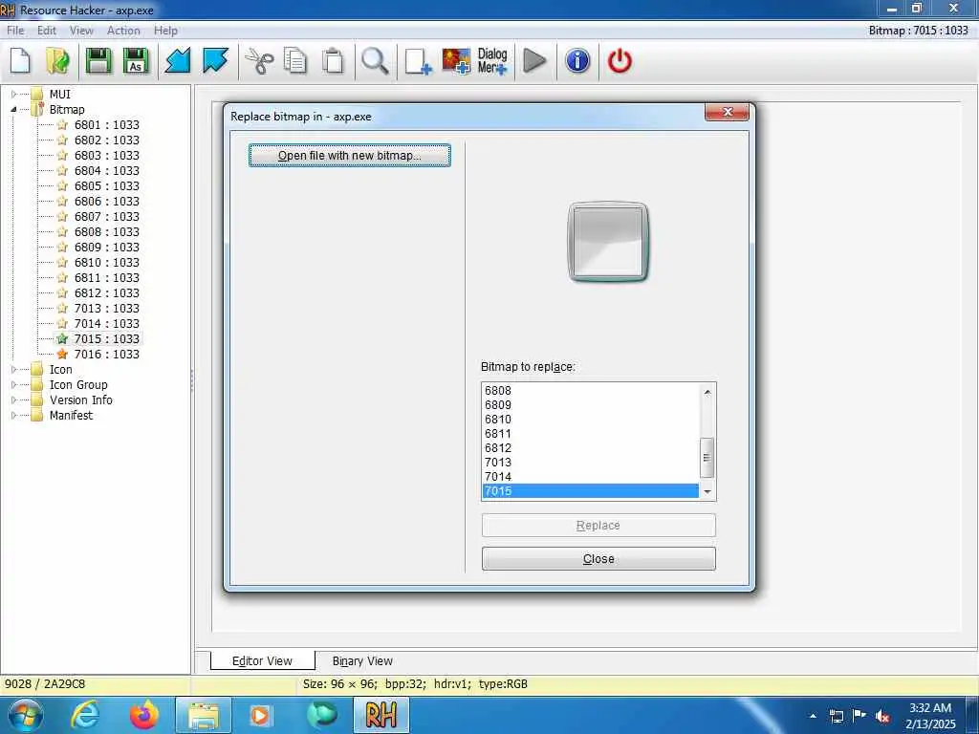Collapse the Bitmap tree folder

pyautogui.click(x=13, y=109)
